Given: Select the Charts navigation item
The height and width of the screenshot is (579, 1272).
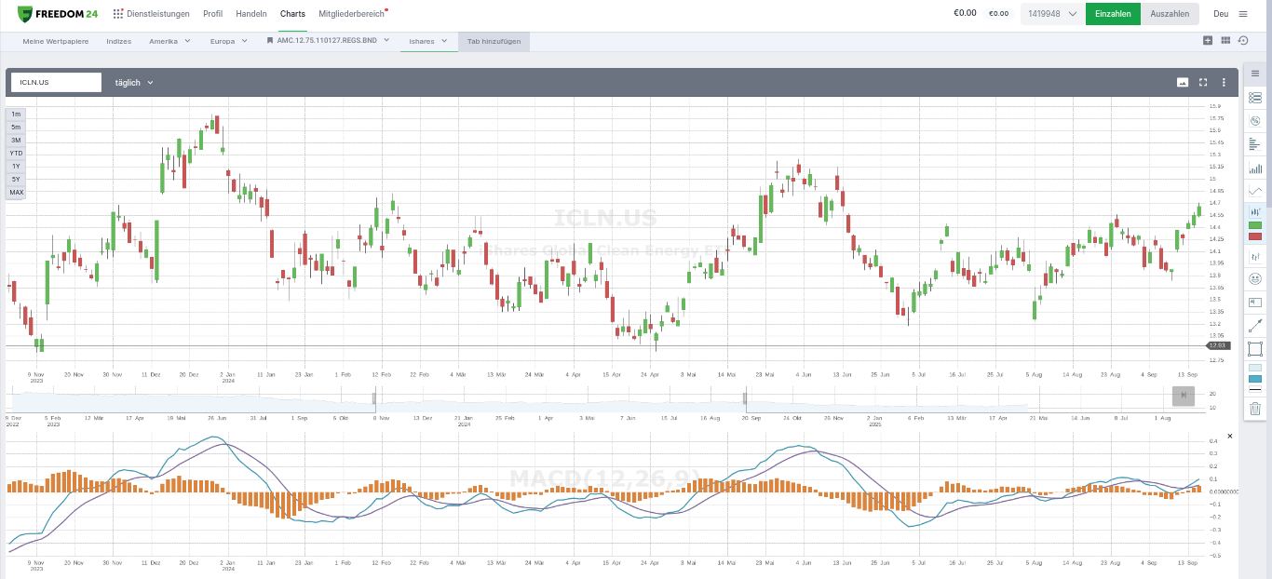Looking at the screenshot, I should click(x=292, y=14).
